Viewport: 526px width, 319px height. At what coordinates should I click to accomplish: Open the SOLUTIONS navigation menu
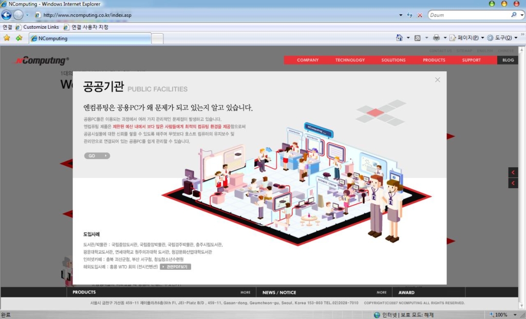tap(393, 60)
